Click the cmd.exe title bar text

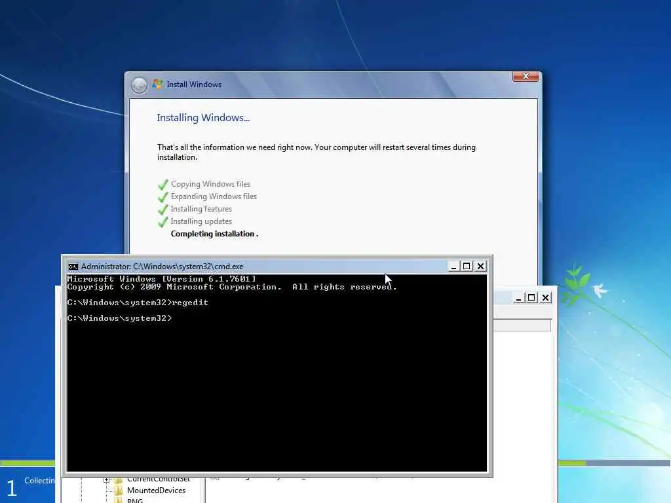tap(163, 267)
